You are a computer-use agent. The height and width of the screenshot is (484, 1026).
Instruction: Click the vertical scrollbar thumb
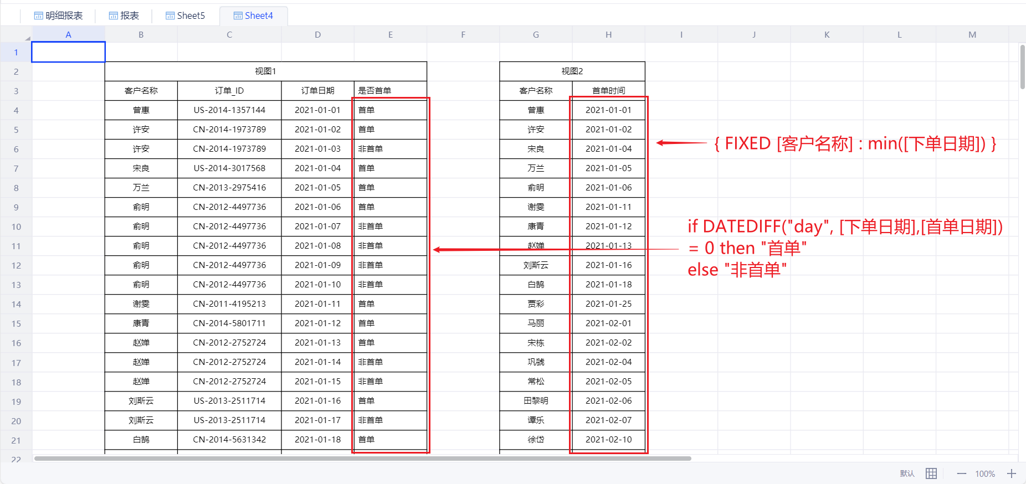(1022, 66)
